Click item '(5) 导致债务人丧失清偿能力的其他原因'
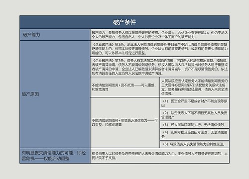 tap(195, 144)
